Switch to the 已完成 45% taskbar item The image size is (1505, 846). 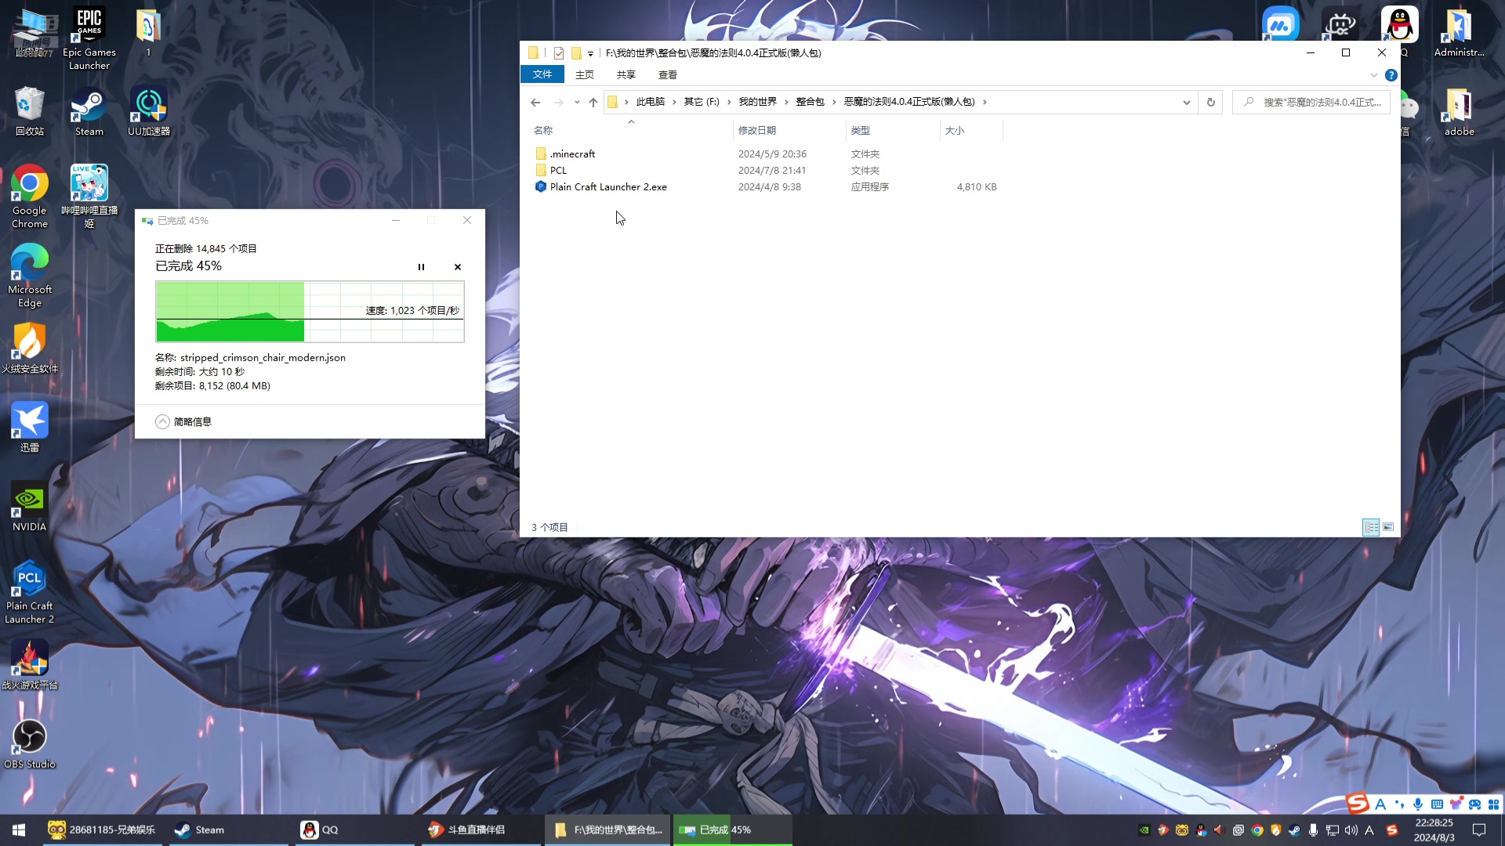point(732,830)
